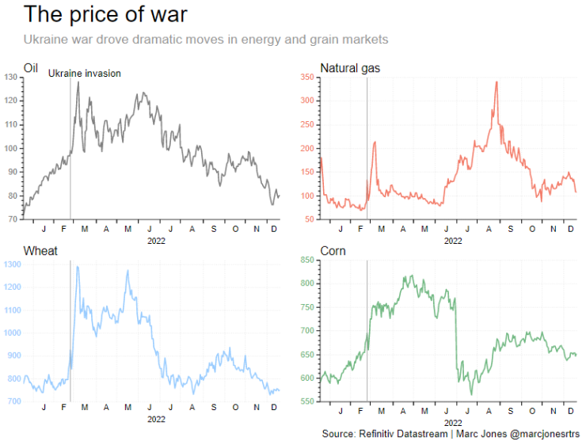Click the Corn chart title

click(x=333, y=251)
